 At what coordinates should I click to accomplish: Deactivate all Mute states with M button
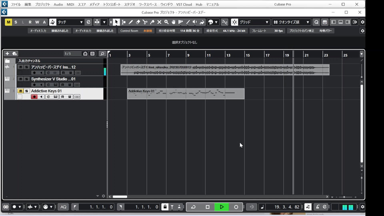coord(8,22)
